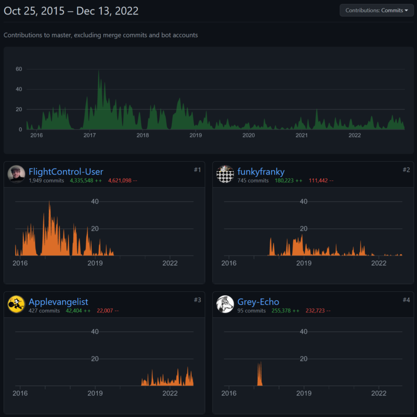Image resolution: width=417 pixels, height=417 pixels.
Task: View Grey-Echo's 95 commits
Action: pos(251,311)
